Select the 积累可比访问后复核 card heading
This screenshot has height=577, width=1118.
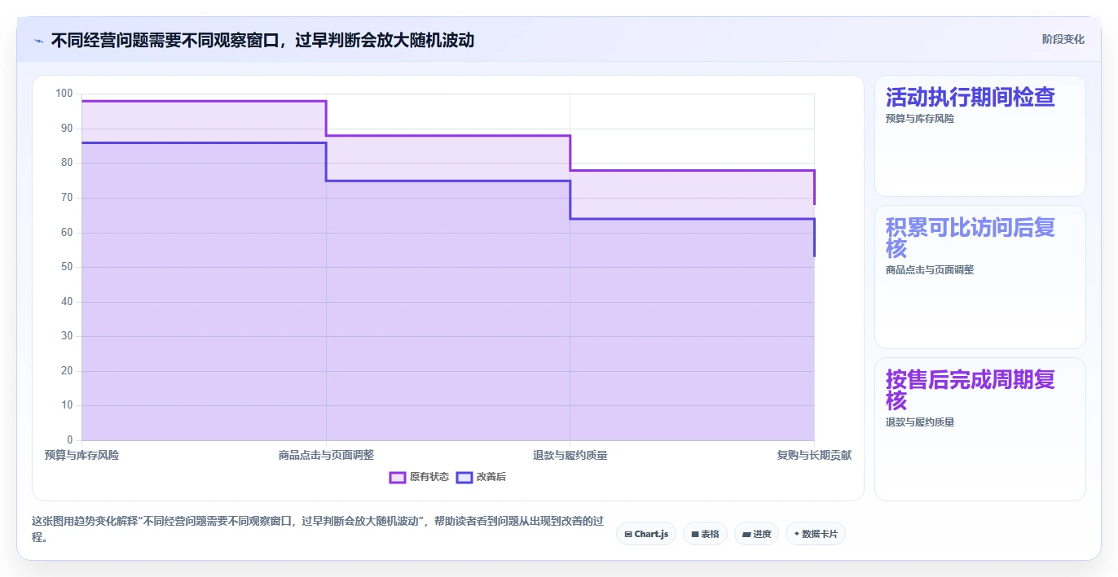click(971, 238)
